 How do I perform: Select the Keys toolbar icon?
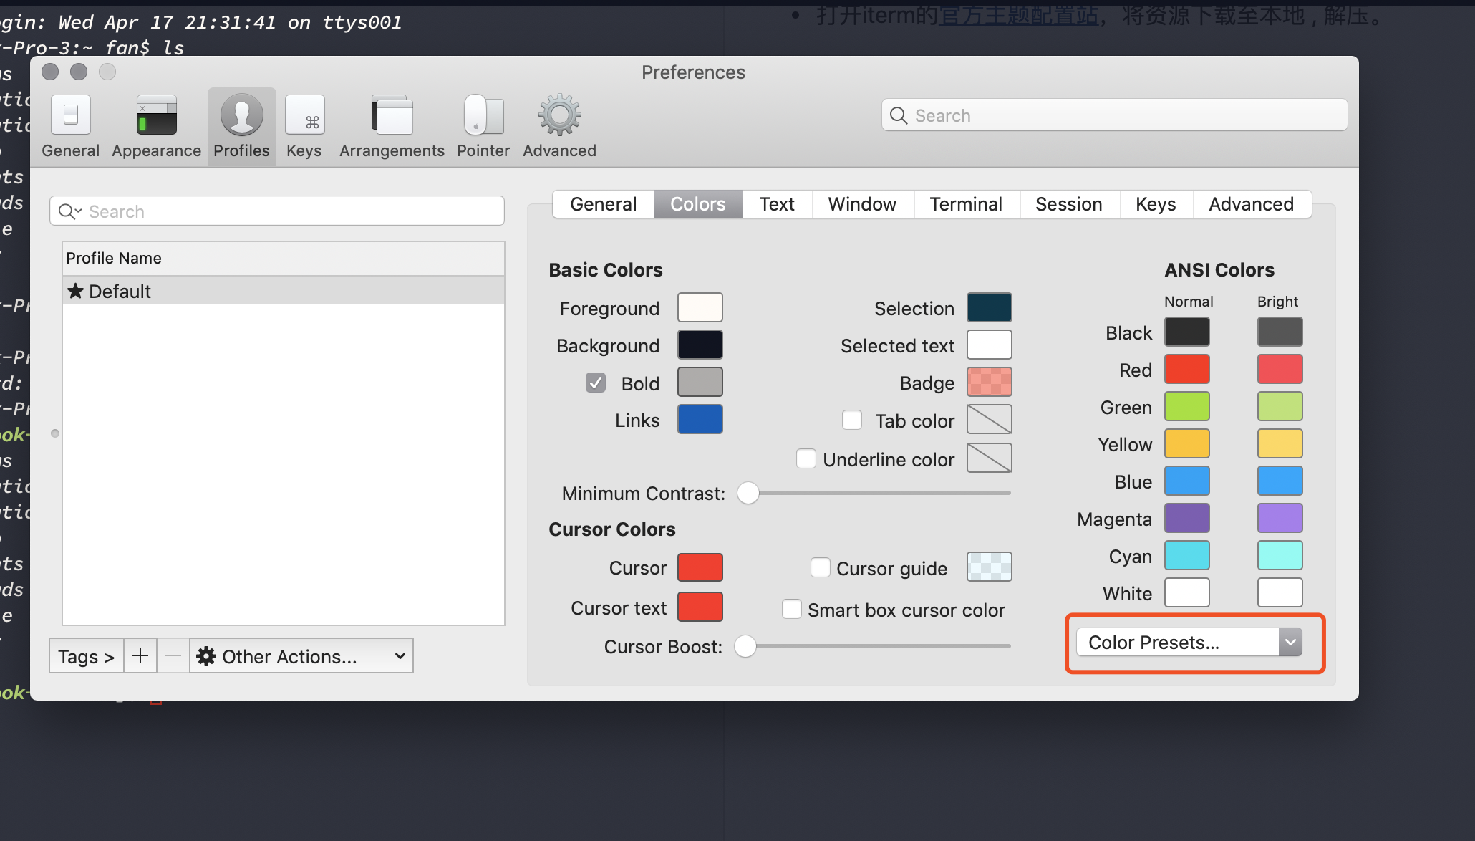pos(304,116)
